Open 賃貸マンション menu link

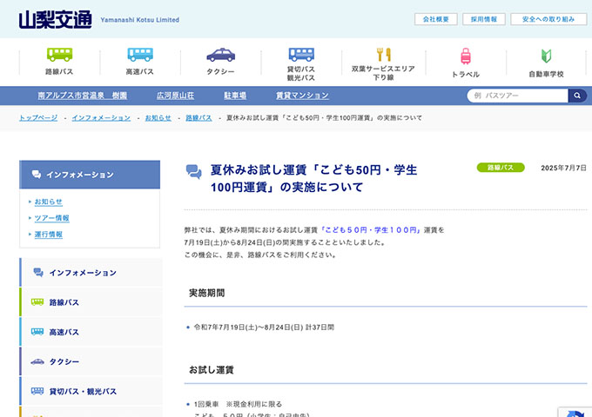pos(302,96)
